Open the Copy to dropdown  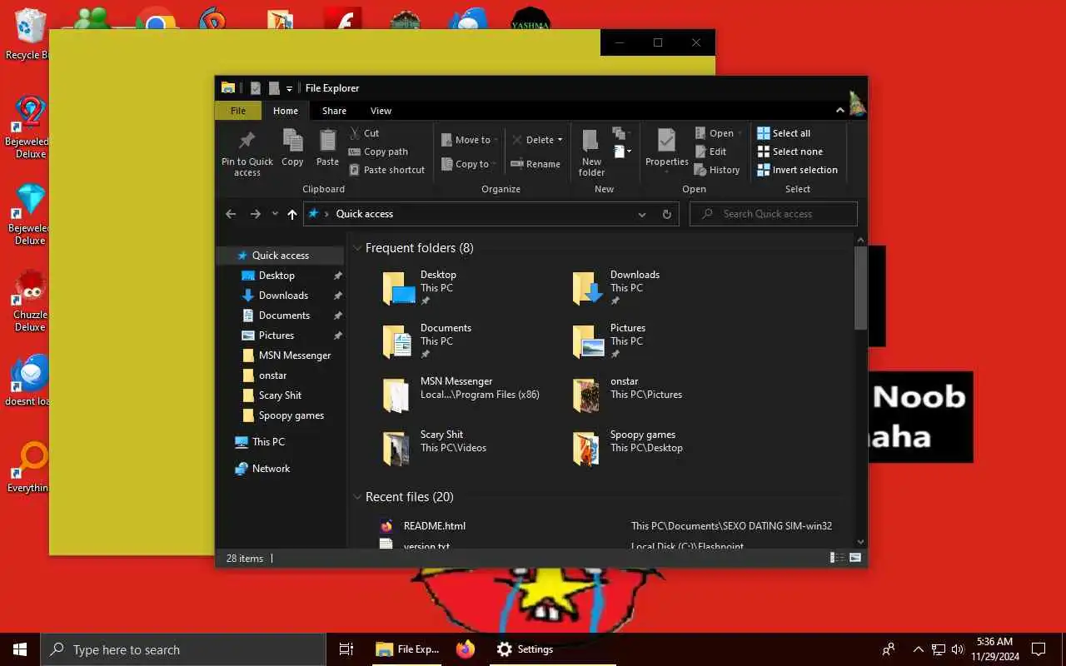pyautogui.click(x=470, y=164)
